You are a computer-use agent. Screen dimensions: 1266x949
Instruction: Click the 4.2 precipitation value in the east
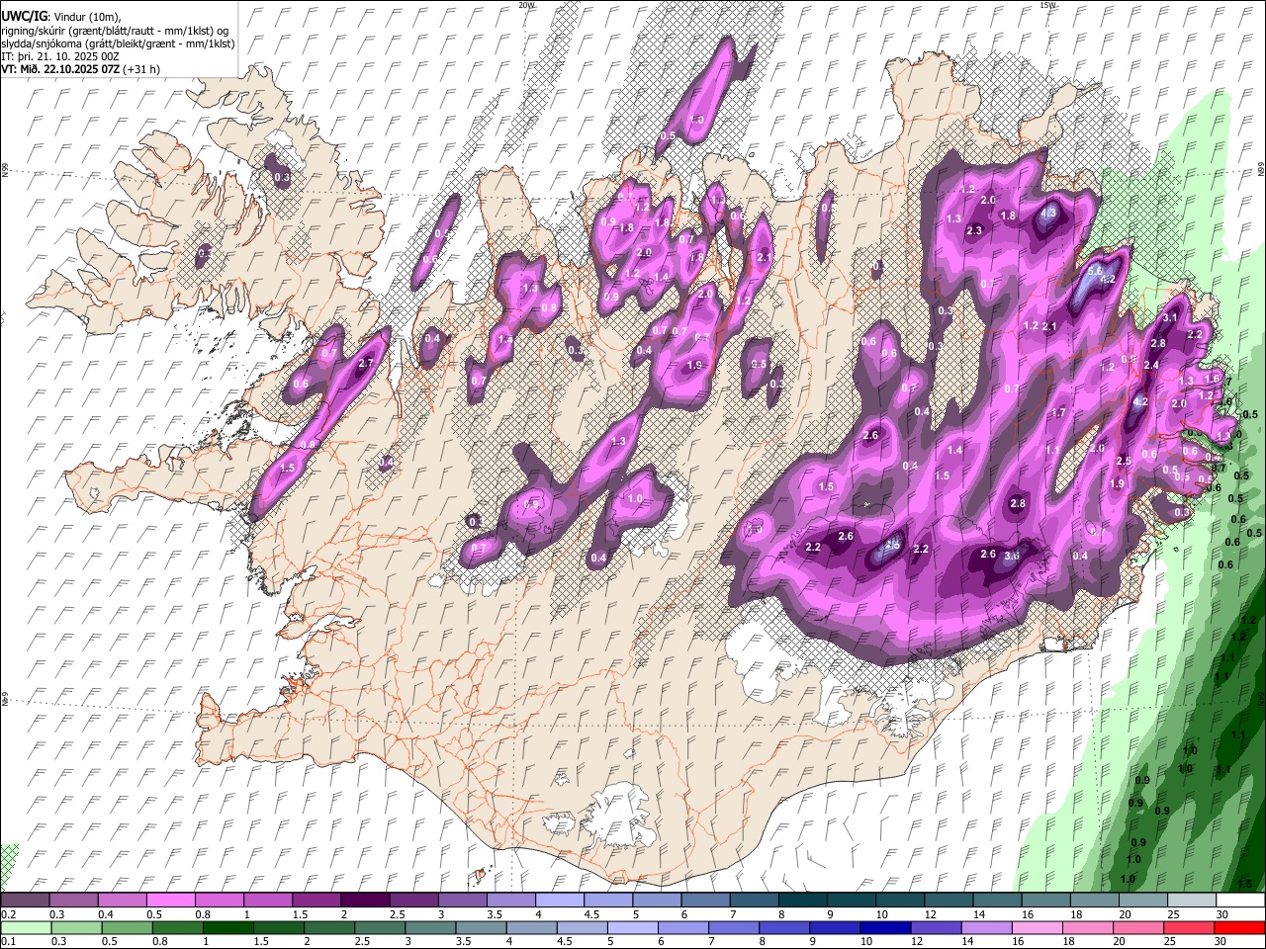point(1139,402)
